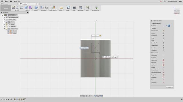This screenshot has width=183, height=102.
Task: Click the New Component icon under Assemble
Action: (x=42, y=8)
